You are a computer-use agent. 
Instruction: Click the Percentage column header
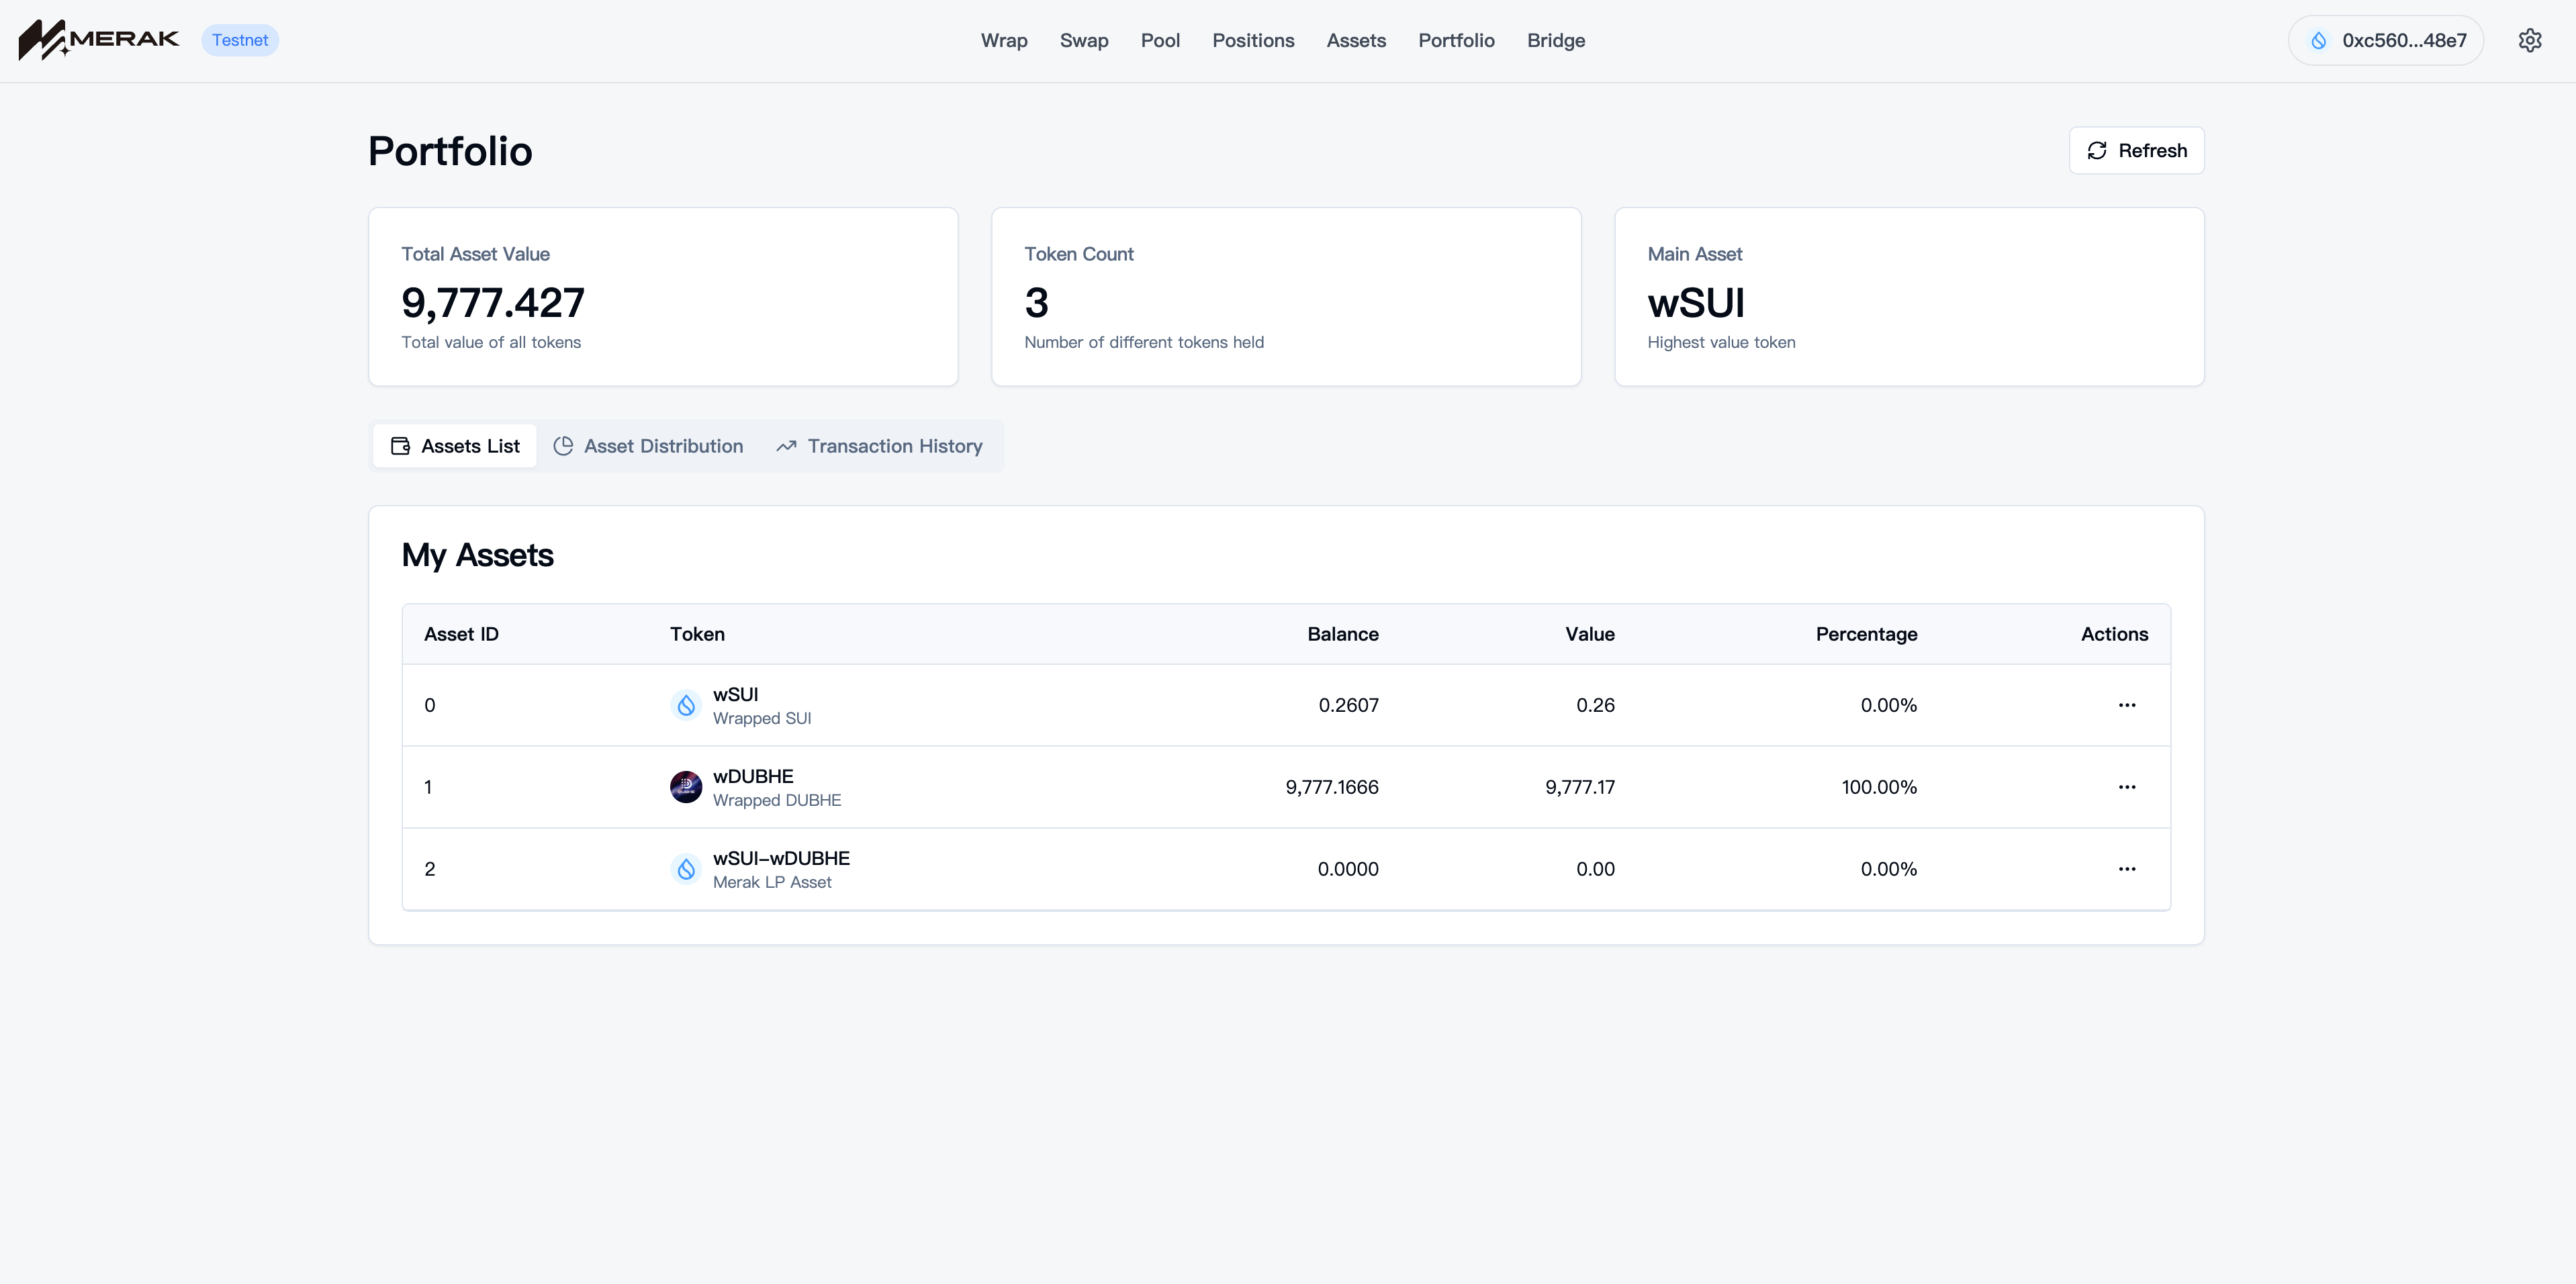point(1866,634)
